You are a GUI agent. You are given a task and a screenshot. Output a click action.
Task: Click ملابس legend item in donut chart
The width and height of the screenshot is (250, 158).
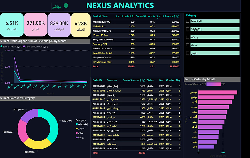pyautogui.click(x=80, y=128)
